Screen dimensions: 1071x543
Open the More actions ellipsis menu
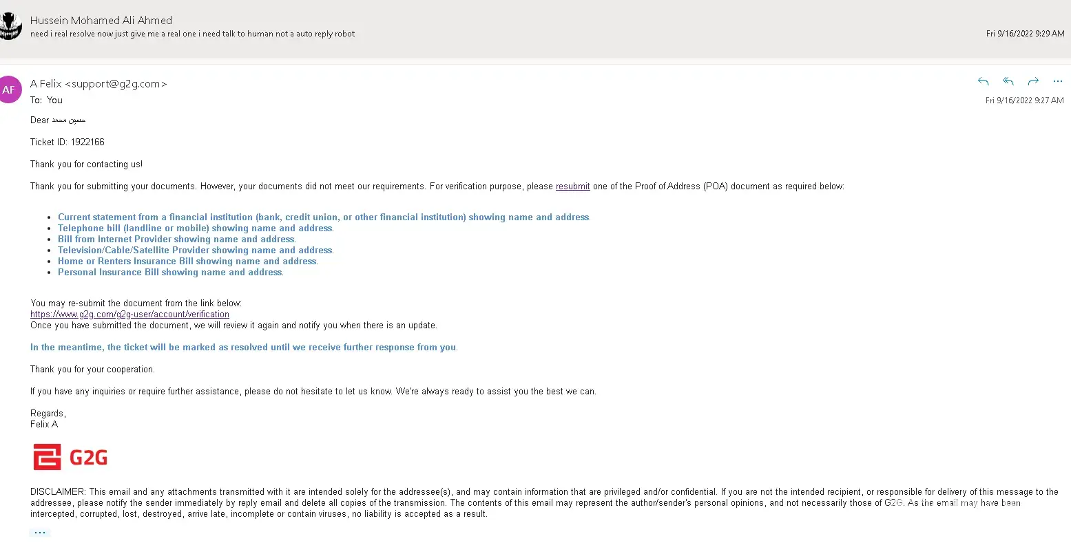tap(1058, 81)
